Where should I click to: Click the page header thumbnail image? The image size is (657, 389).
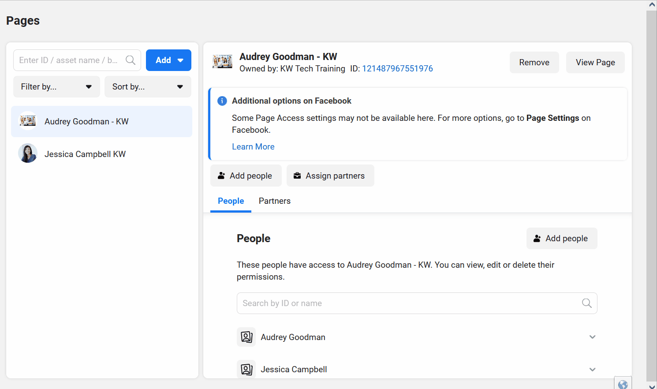[x=222, y=61]
